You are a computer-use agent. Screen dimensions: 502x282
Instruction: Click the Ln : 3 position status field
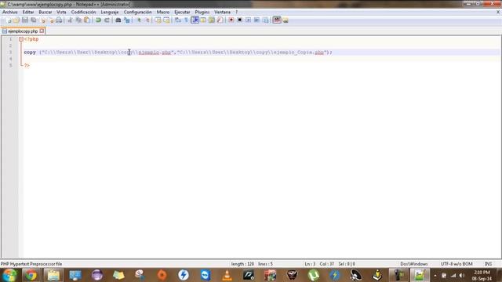pyautogui.click(x=310, y=264)
